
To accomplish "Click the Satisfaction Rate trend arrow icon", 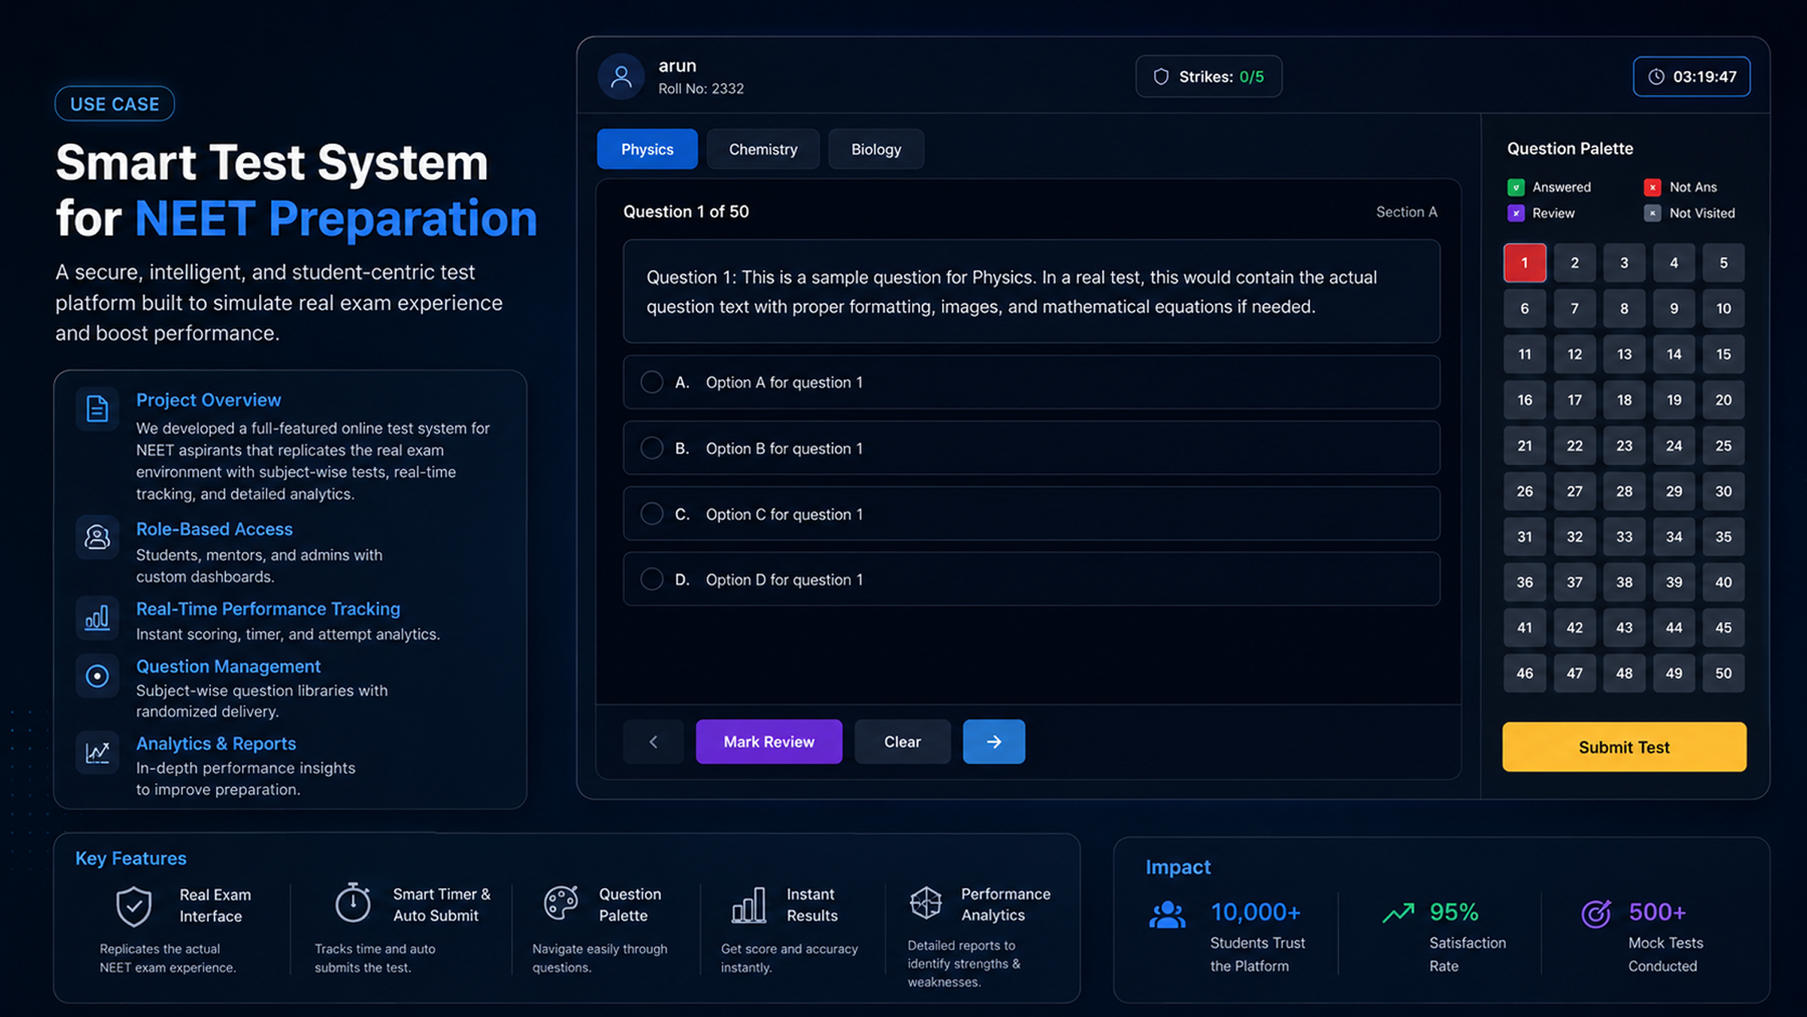I will [1398, 913].
